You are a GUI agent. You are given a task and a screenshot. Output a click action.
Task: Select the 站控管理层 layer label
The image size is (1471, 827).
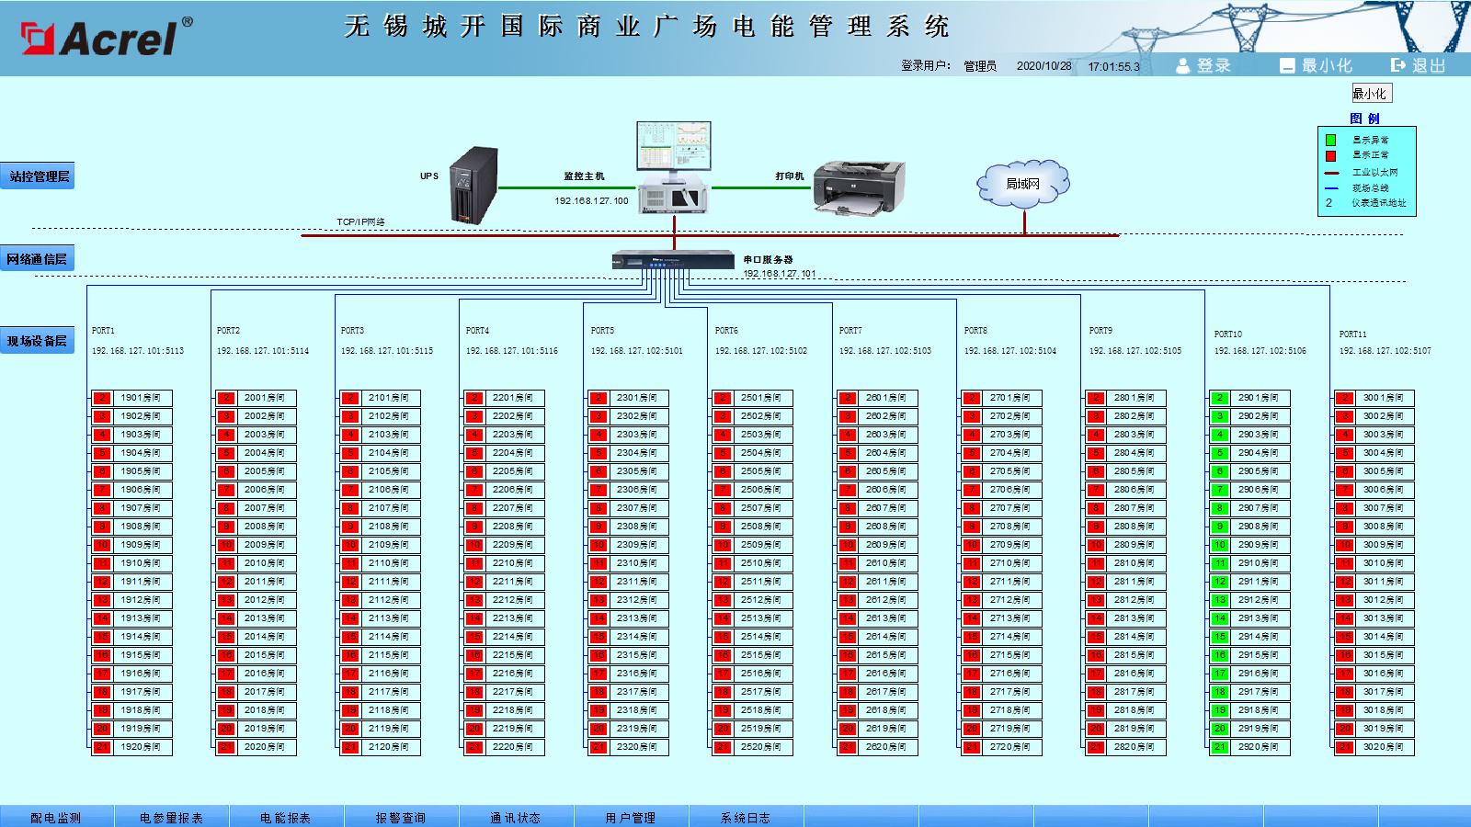38,176
